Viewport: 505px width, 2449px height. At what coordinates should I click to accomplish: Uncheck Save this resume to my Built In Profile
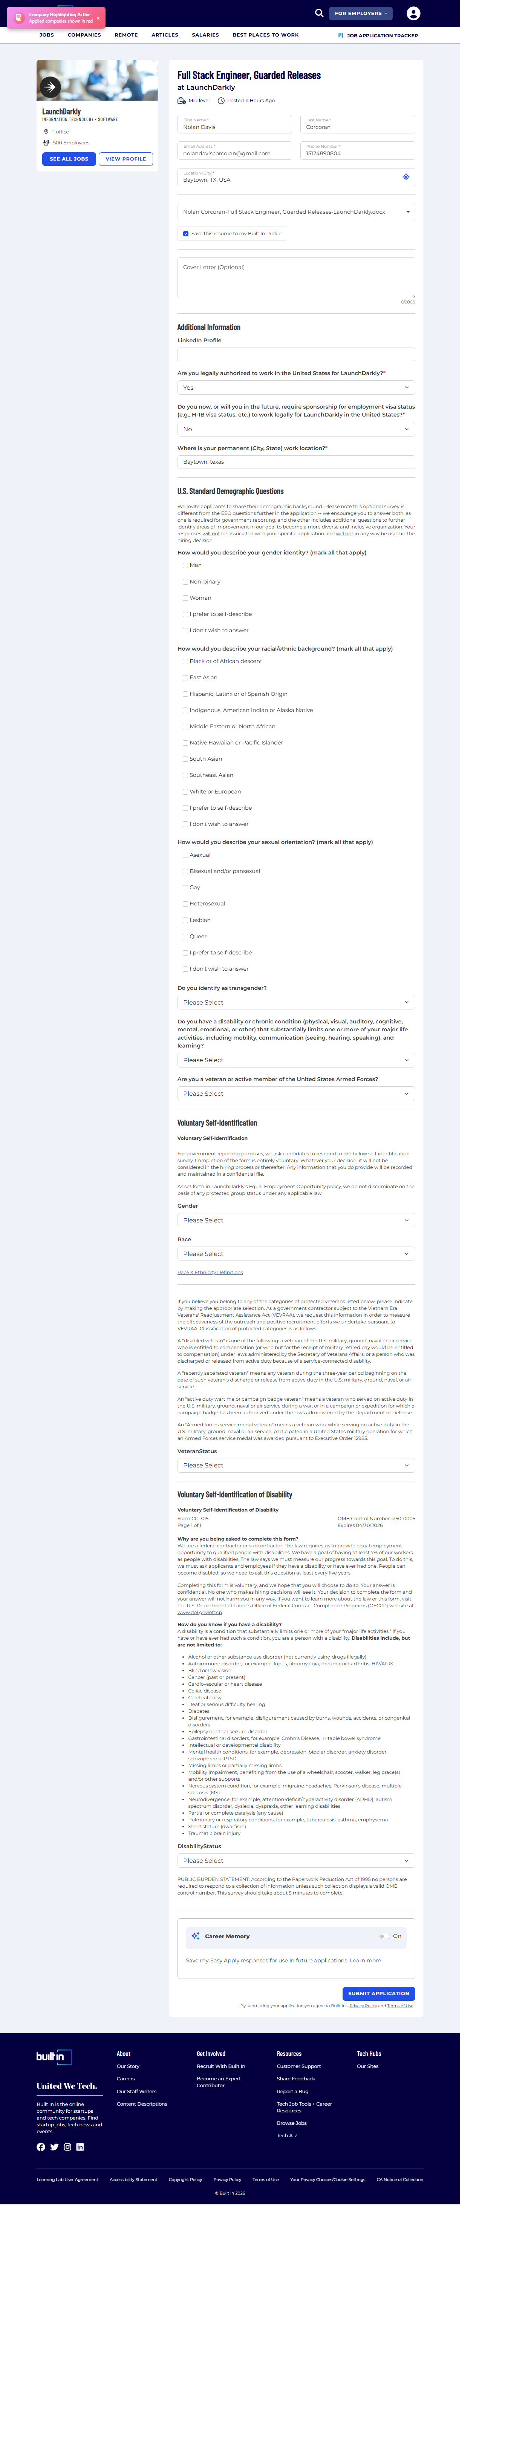[x=185, y=233]
